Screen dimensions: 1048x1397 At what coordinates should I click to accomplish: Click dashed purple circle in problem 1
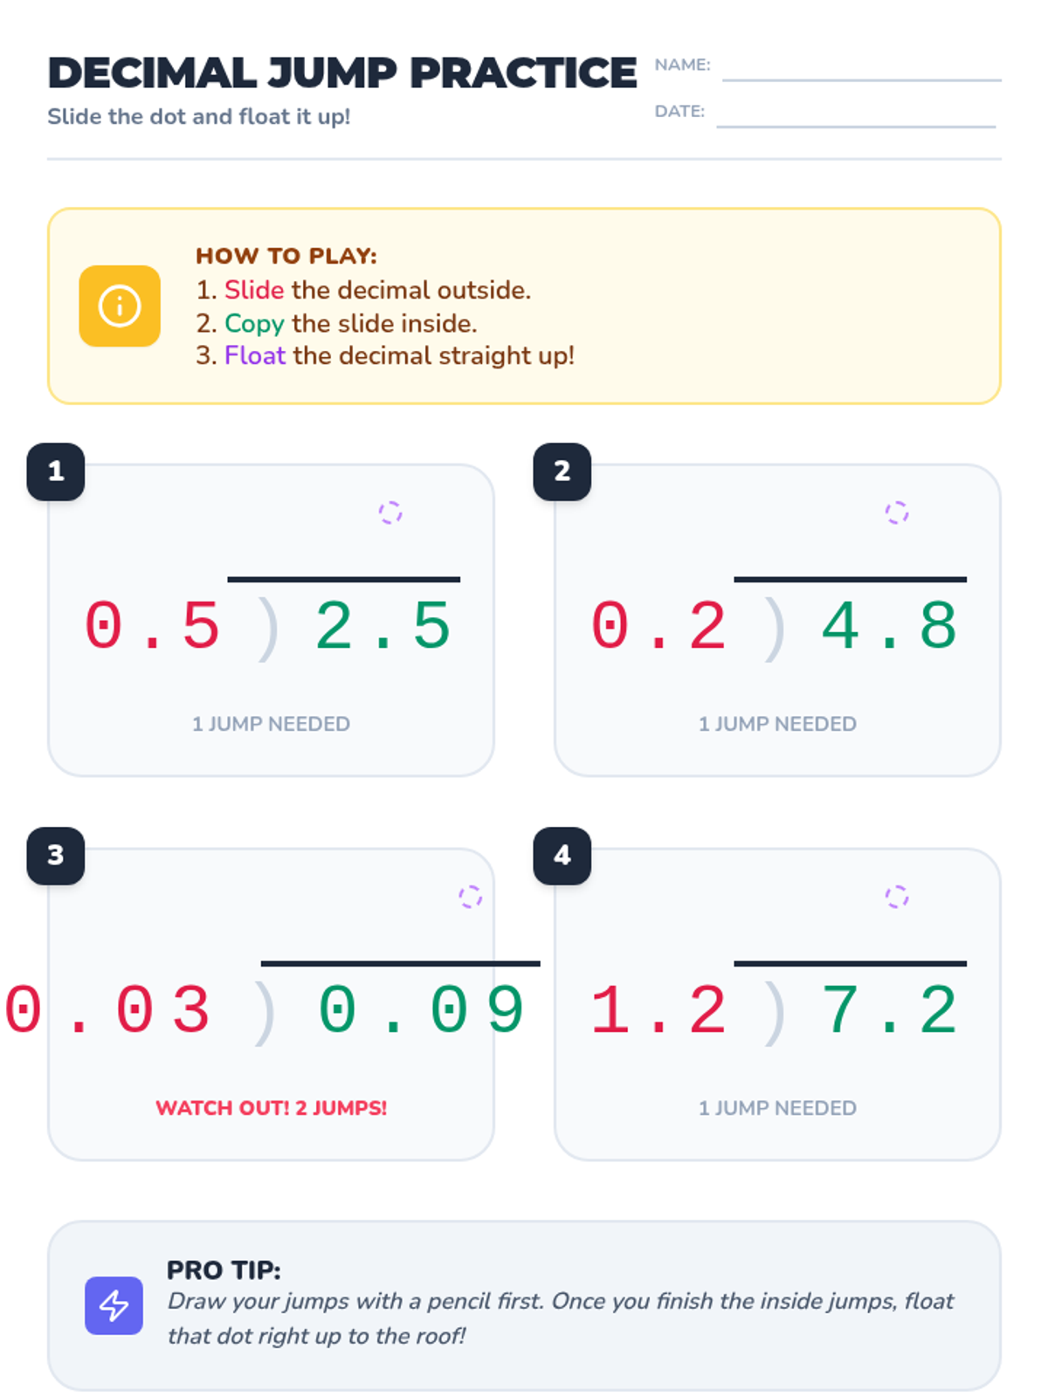click(390, 513)
